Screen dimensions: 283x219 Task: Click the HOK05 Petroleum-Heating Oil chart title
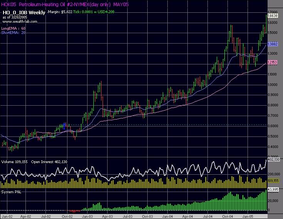point(65,5)
